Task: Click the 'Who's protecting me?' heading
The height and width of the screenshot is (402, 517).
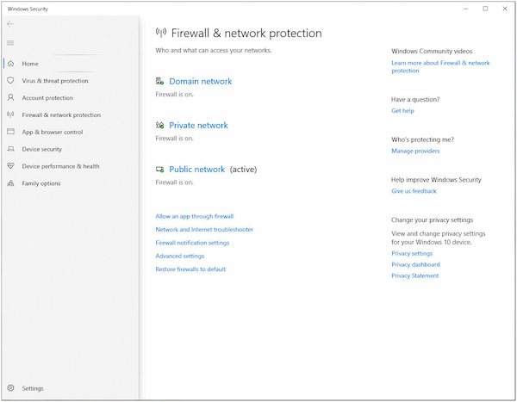Action: pyautogui.click(x=422, y=139)
